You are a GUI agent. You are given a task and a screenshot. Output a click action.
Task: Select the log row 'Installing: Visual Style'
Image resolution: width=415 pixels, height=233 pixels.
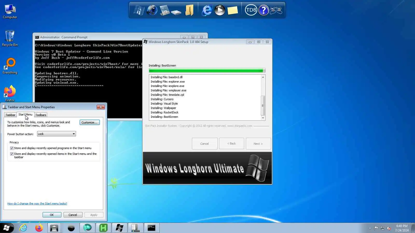(x=164, y=104)
